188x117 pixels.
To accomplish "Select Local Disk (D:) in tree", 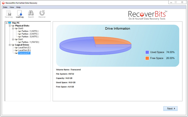I will click(x=24, y=50).
